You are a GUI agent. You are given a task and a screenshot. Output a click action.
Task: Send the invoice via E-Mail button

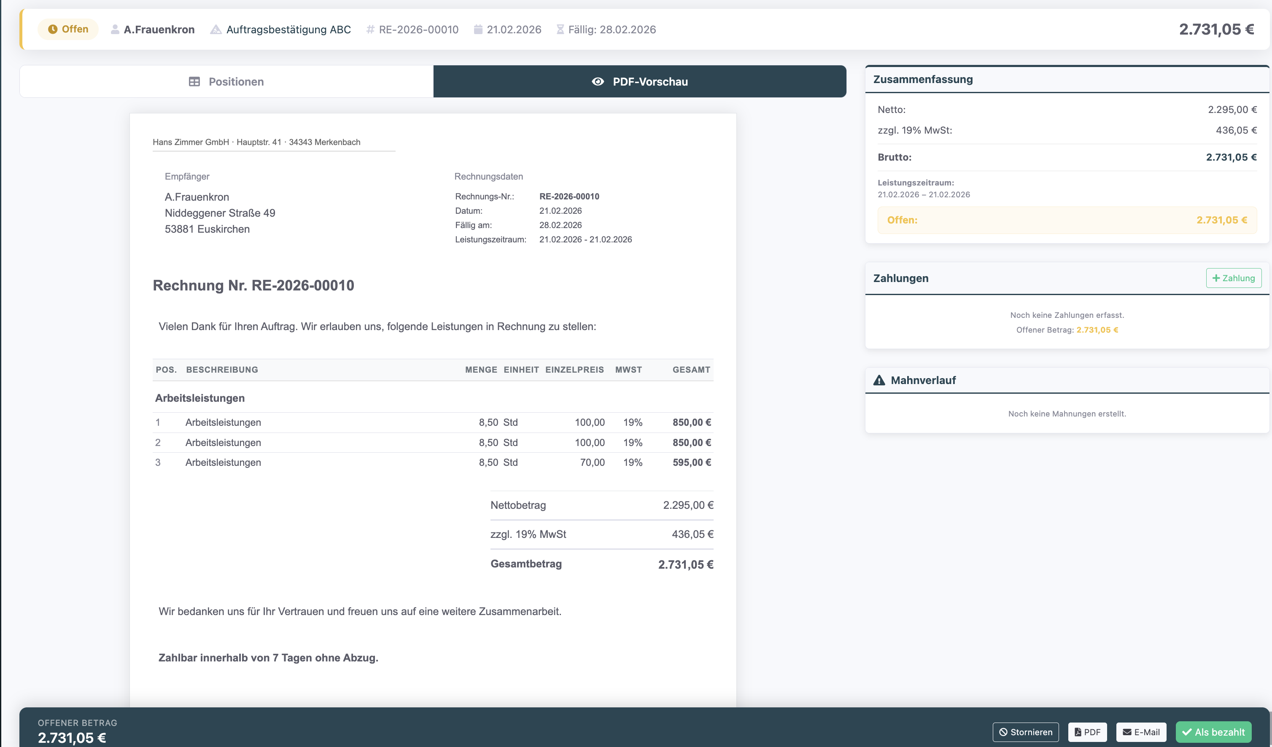(1141, 732)
